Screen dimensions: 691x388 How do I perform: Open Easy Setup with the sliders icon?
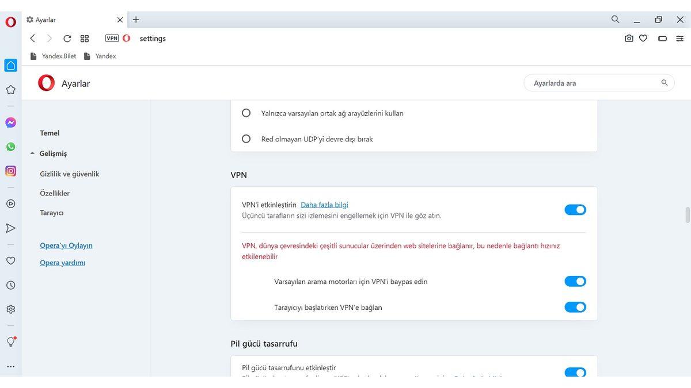(x=680, y=38)
